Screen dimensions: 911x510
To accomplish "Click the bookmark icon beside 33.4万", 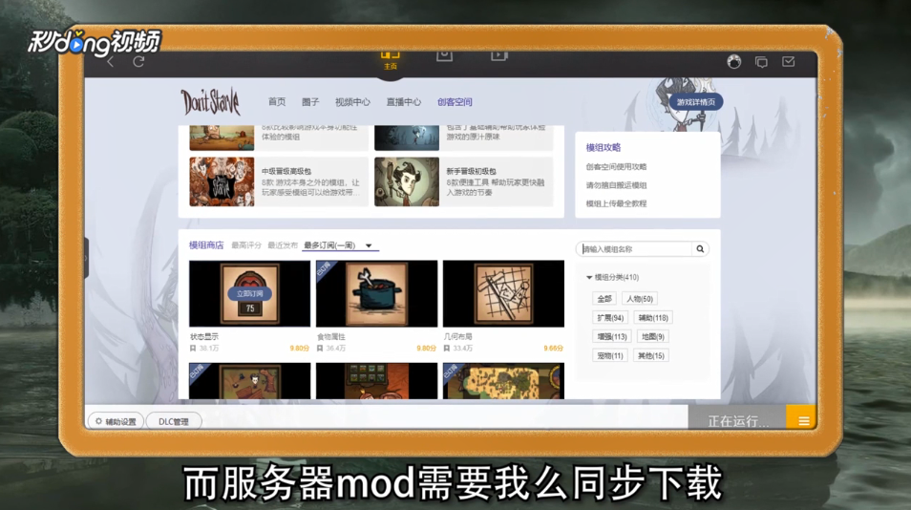I will pyautogui.click(x=446, y=349).
